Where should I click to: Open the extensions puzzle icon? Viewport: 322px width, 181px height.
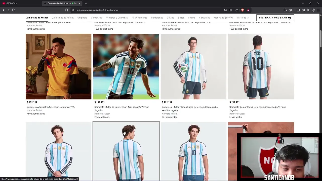pos(285,10)
